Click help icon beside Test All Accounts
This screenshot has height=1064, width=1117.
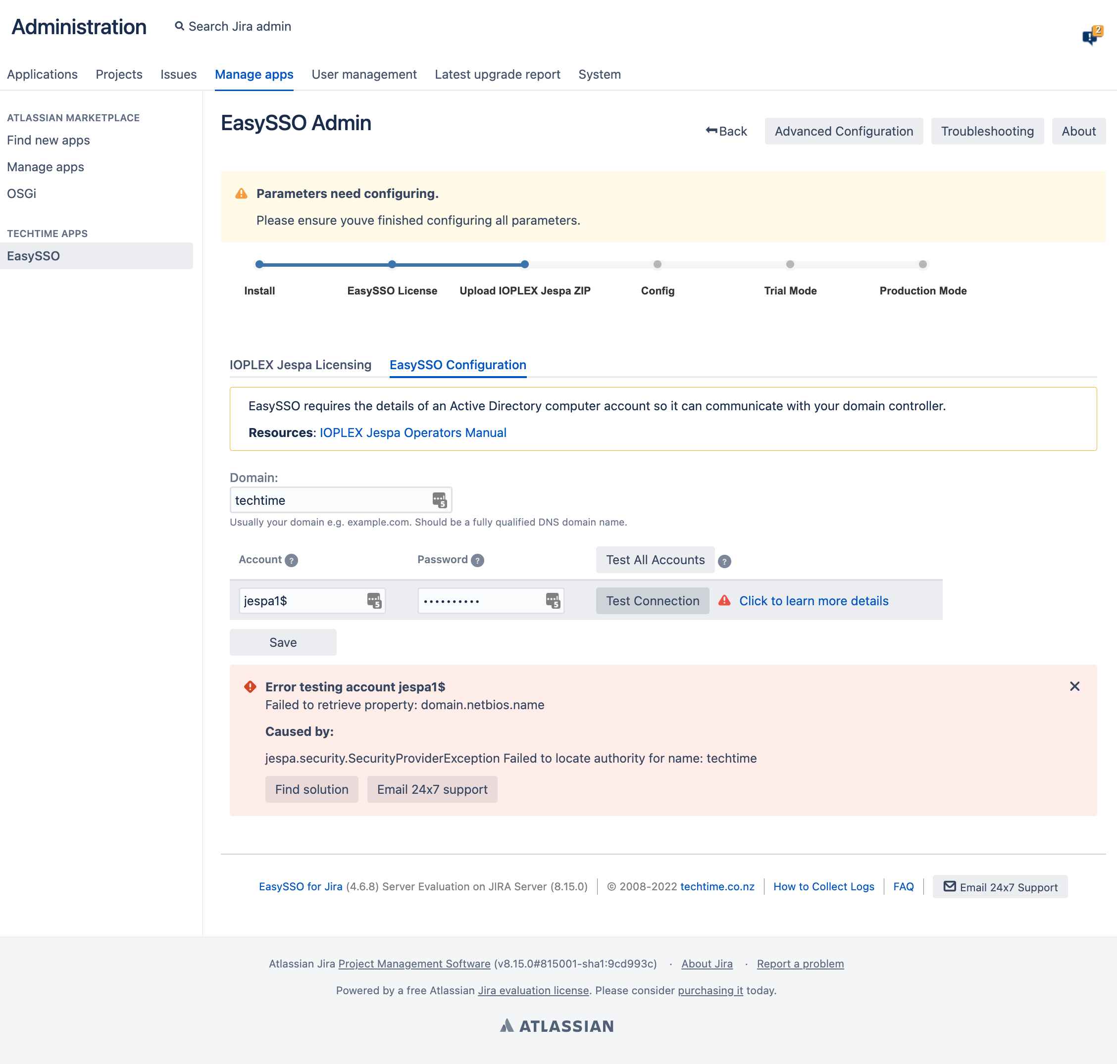[724, 561]
